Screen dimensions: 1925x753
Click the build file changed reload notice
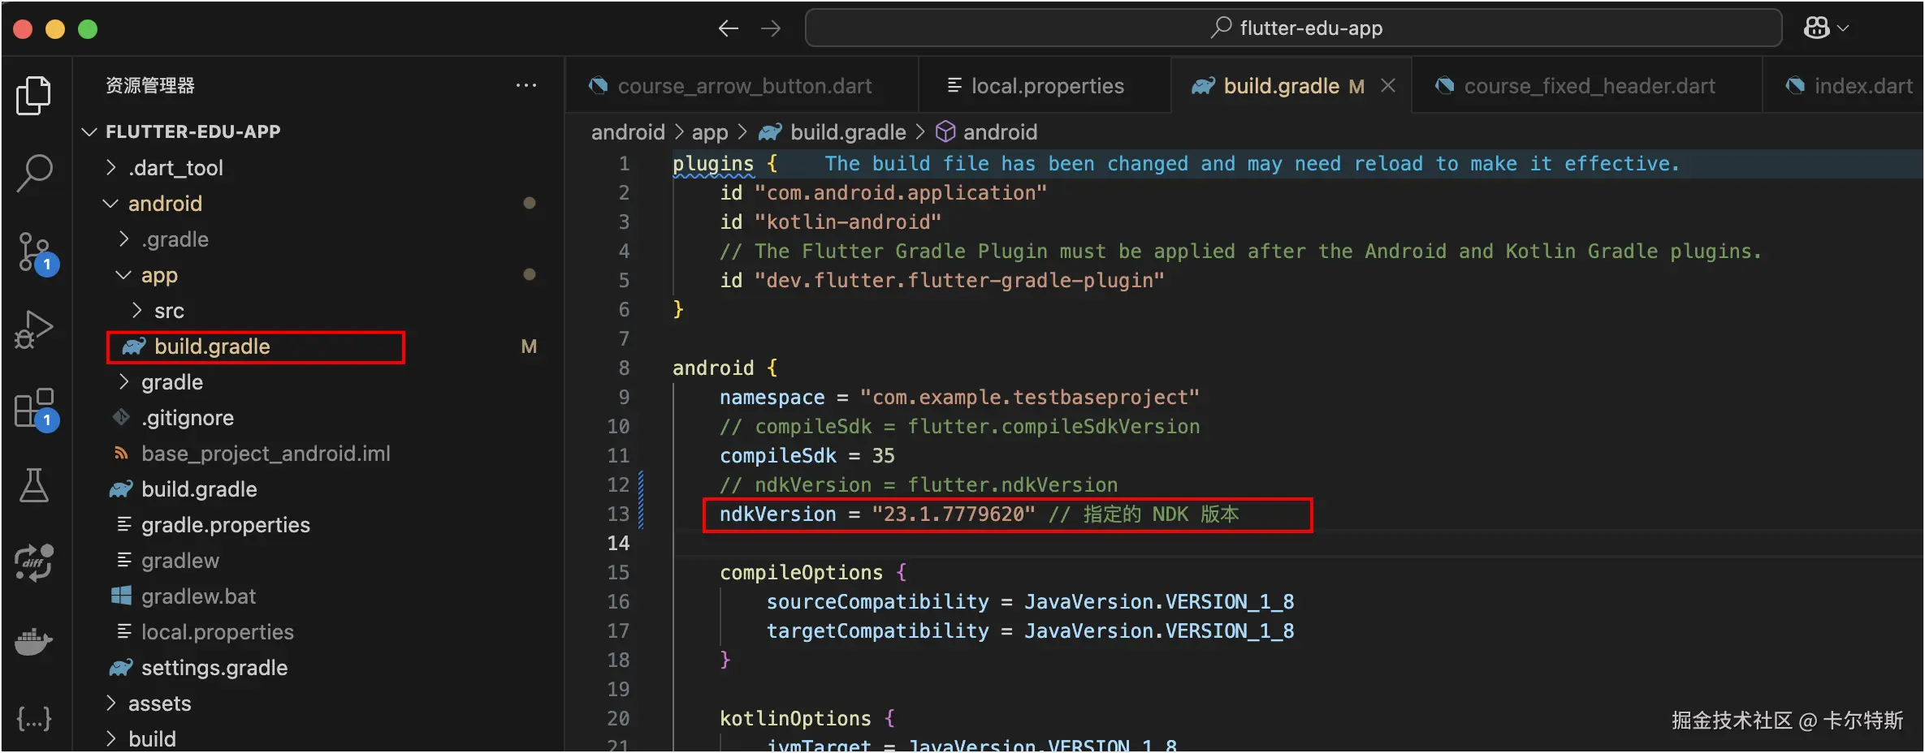click(x=1252, y=164)
